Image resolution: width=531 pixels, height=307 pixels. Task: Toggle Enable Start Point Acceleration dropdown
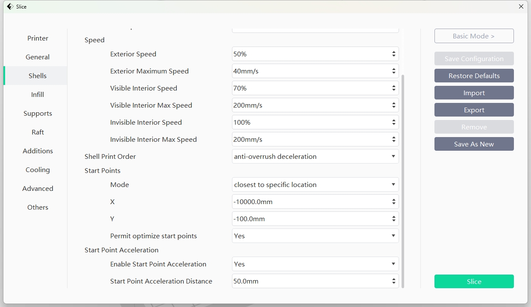(315, 264)
